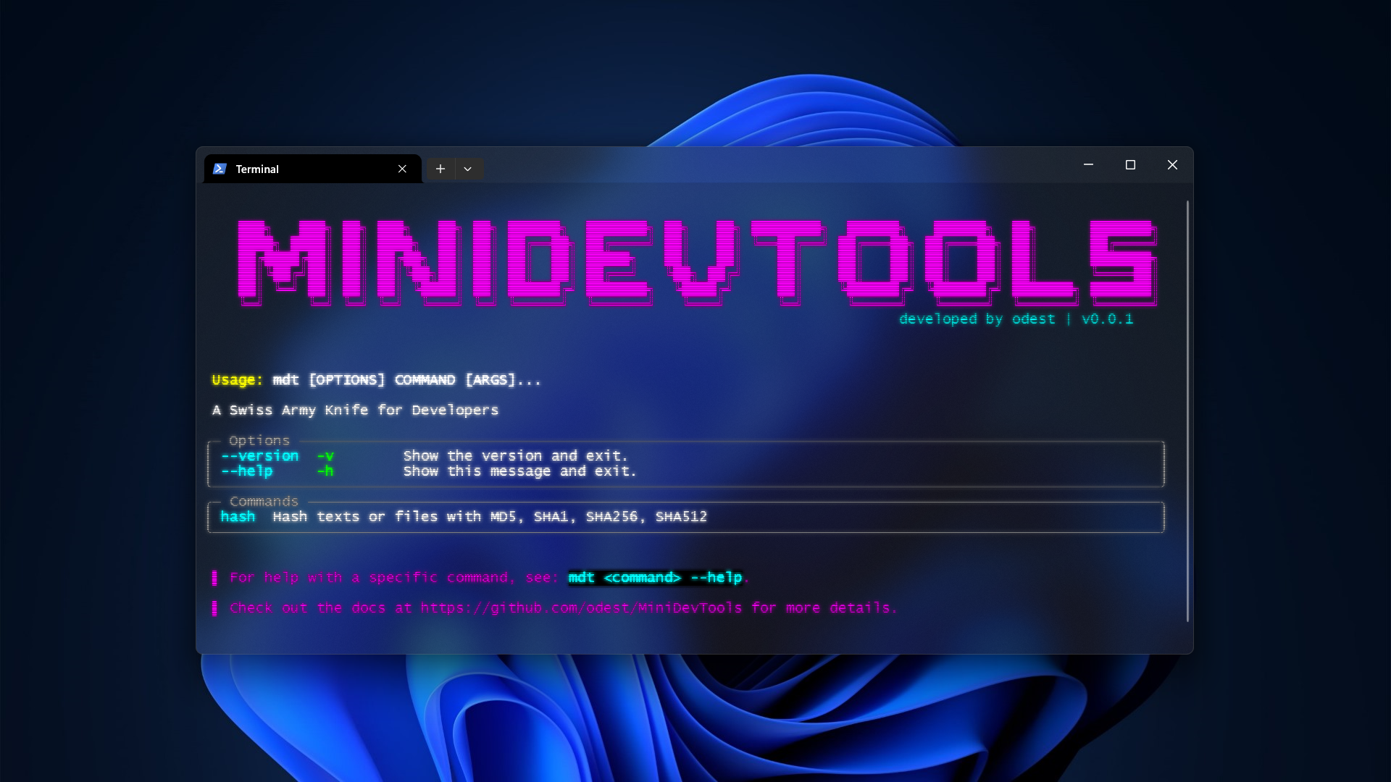Select the -v short flag
This screenshot has width=1391, height=782.
click(325, 455)
